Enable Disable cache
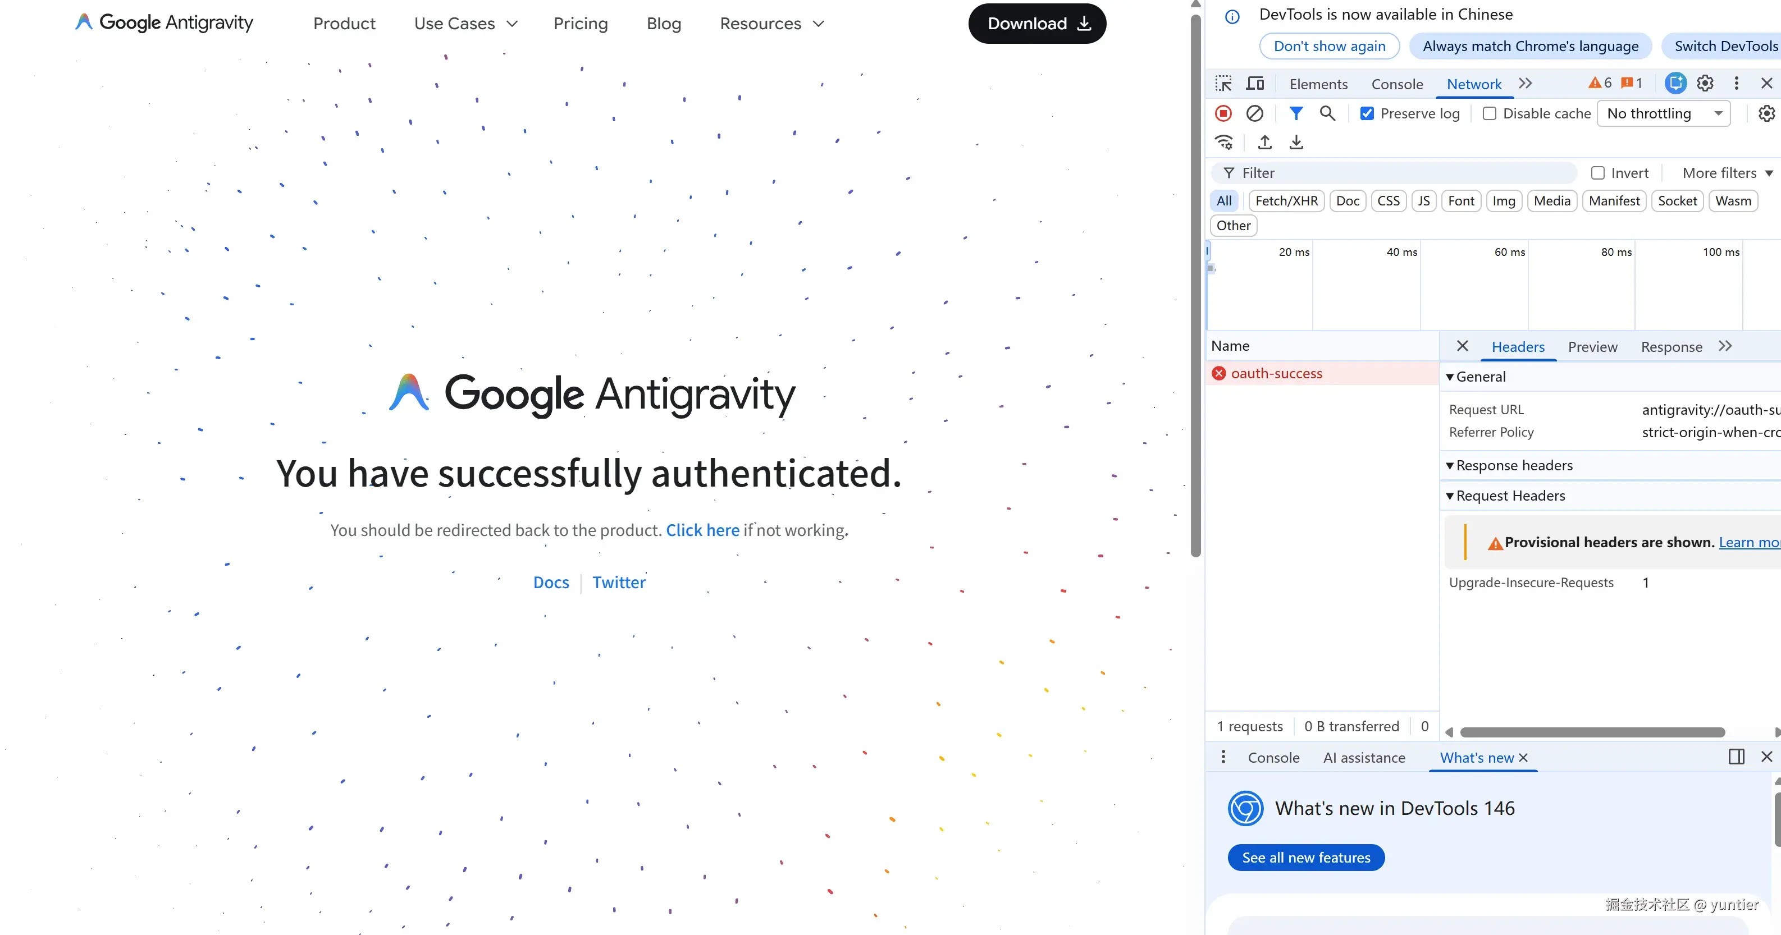The image size is (1781, 935). 1490,113
